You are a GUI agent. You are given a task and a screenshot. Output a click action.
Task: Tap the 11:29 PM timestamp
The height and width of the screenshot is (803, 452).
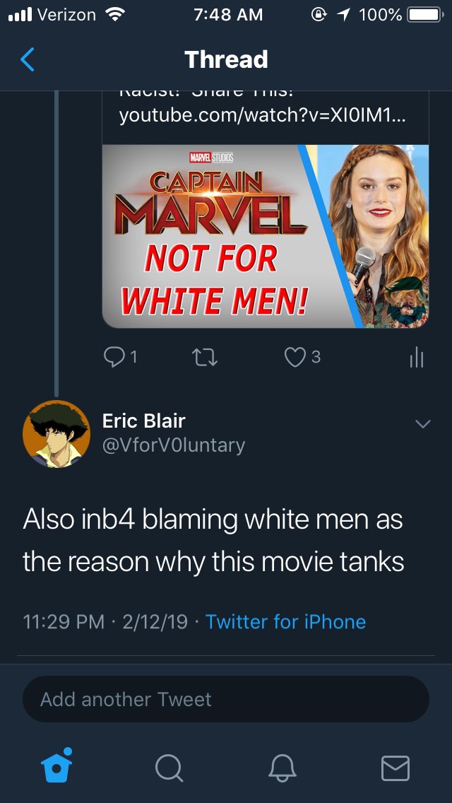64,622
